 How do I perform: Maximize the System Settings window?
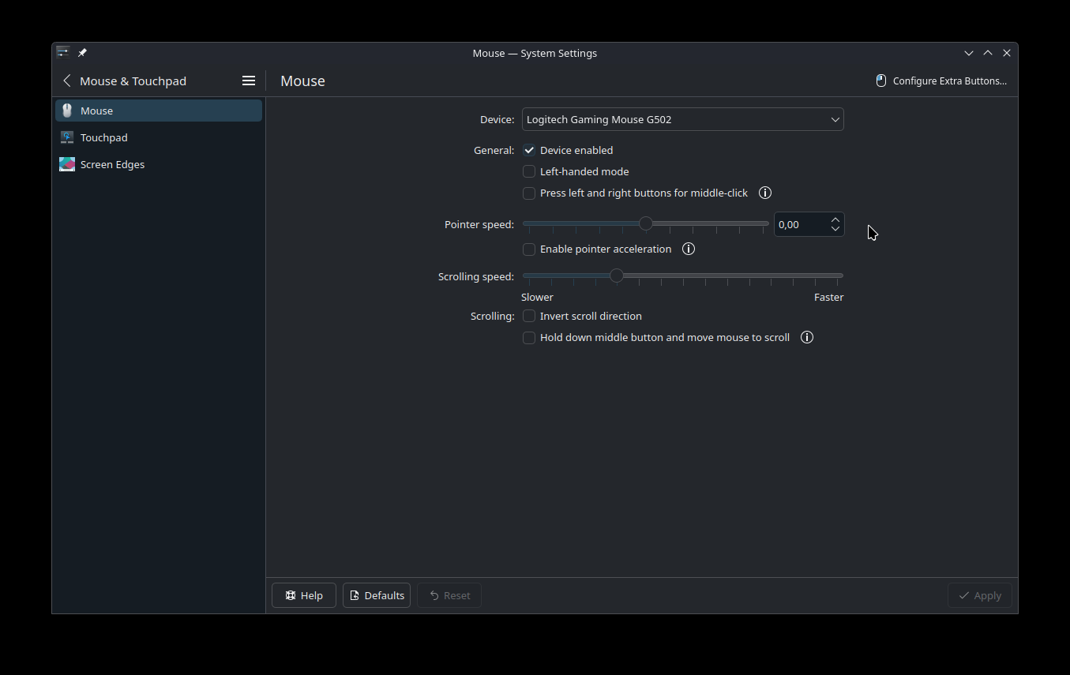tap(988, 53)
